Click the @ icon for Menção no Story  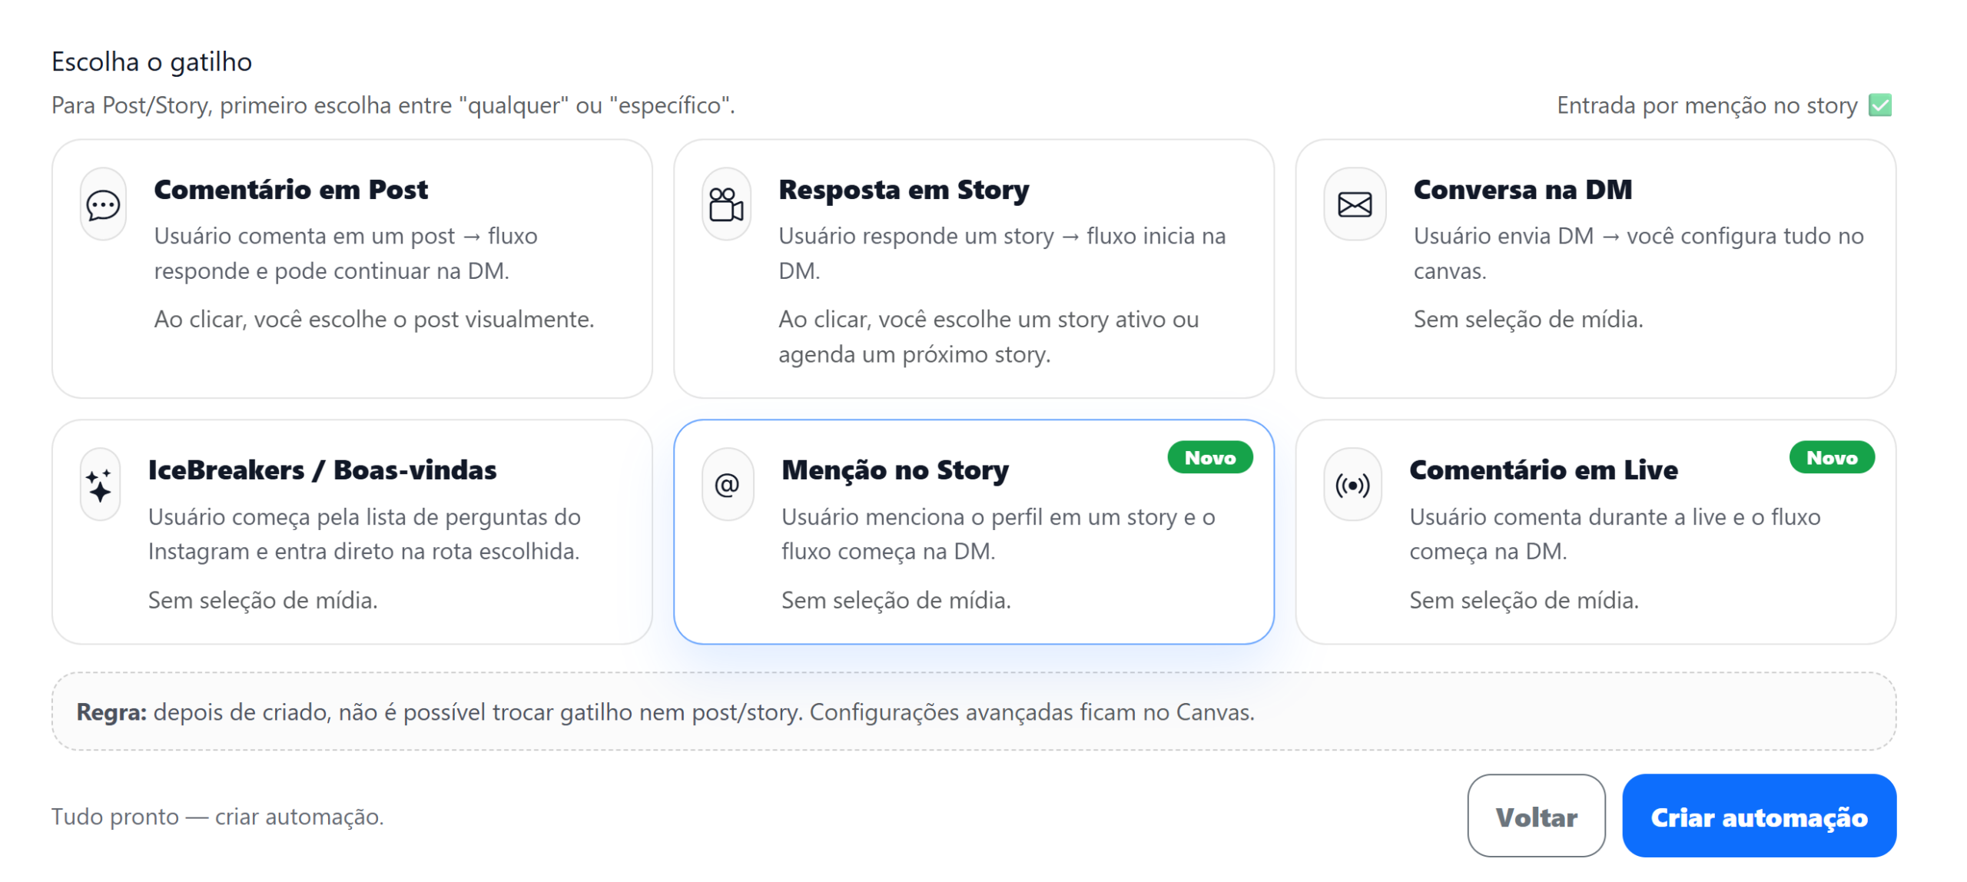click(727, 486)
